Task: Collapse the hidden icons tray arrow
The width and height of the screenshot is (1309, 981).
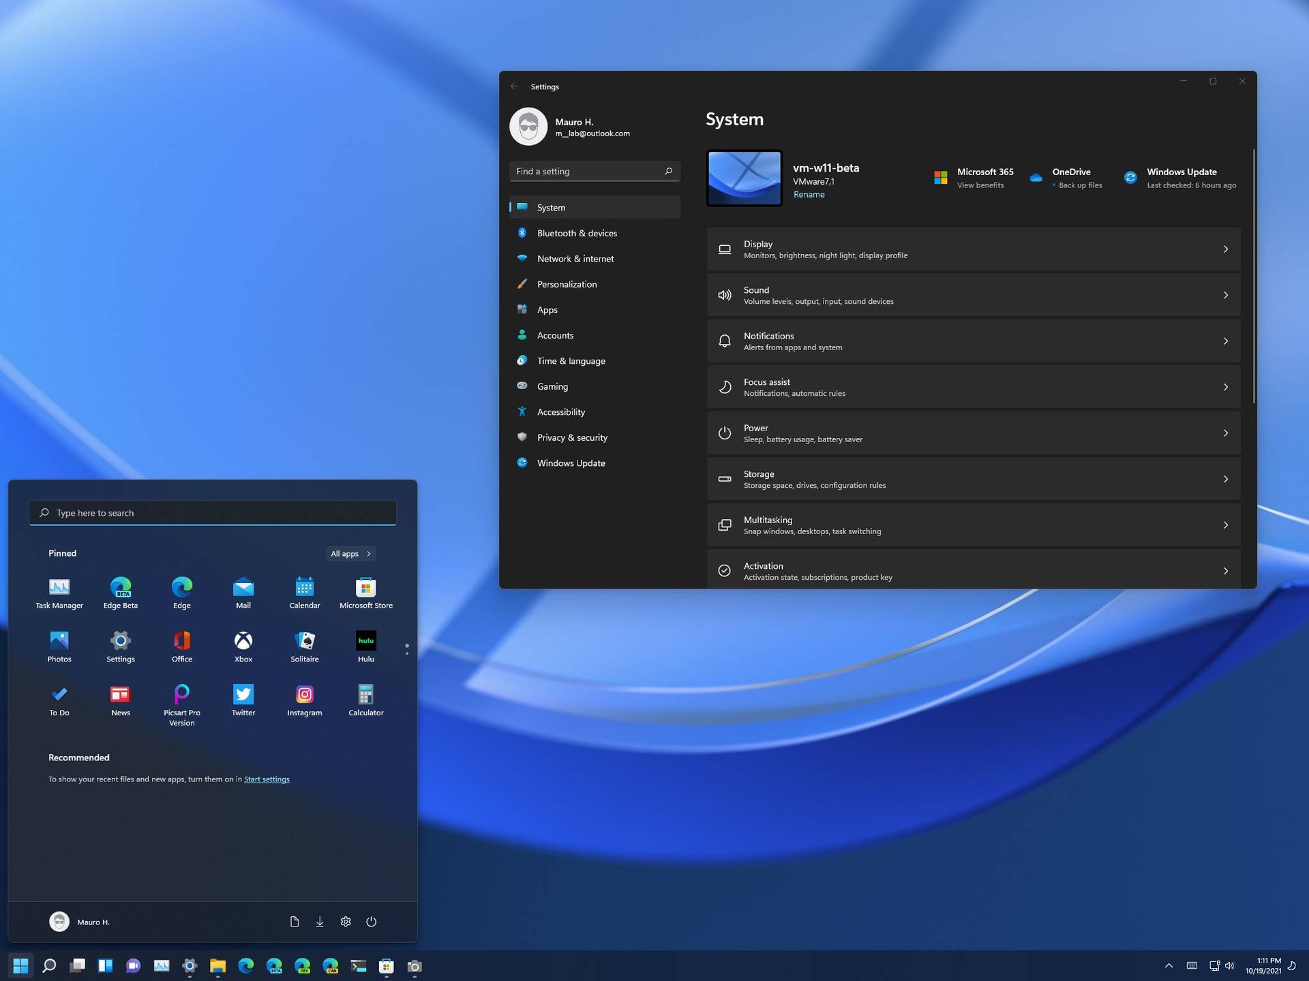Action: [1169, 965]
